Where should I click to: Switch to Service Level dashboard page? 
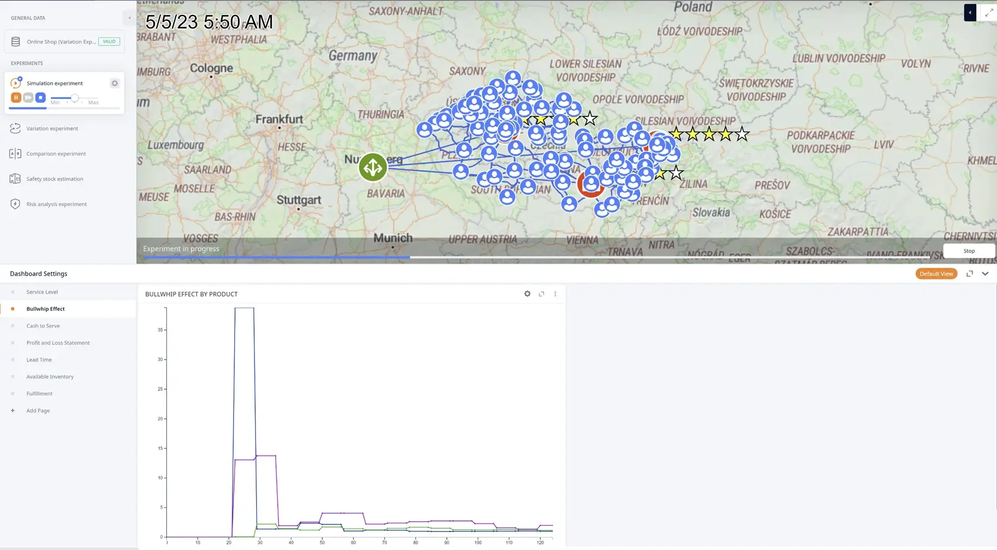point(42,292)
